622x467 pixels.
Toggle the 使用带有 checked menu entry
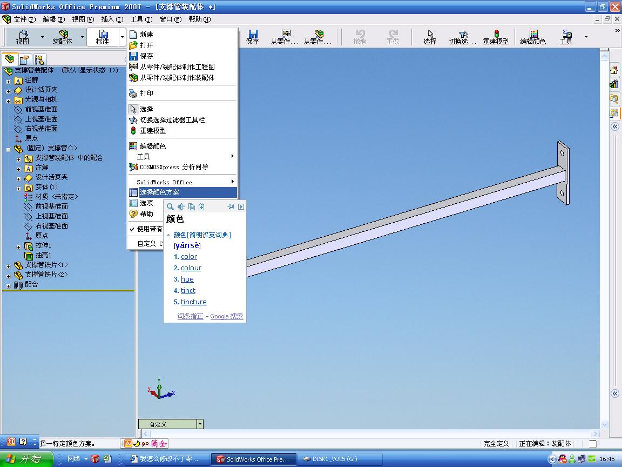(146, 229)
